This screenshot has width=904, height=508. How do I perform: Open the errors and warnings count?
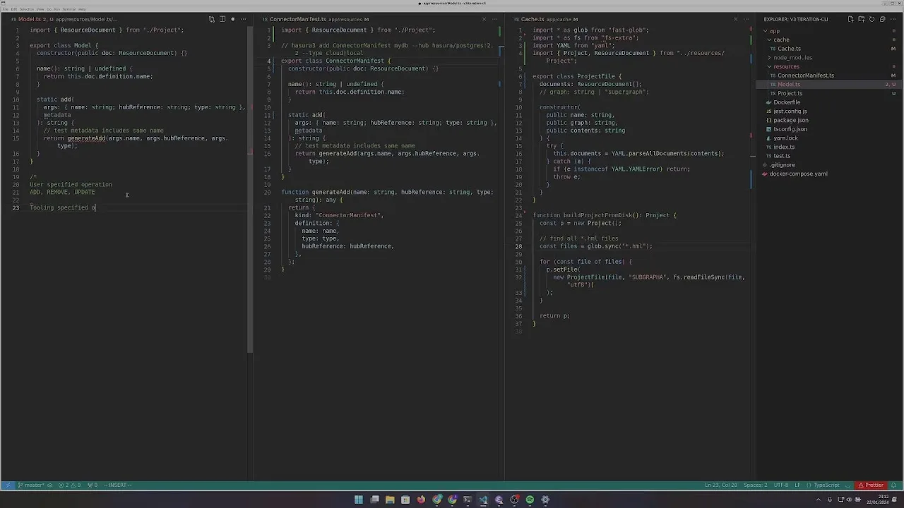[x=70, y=485]
